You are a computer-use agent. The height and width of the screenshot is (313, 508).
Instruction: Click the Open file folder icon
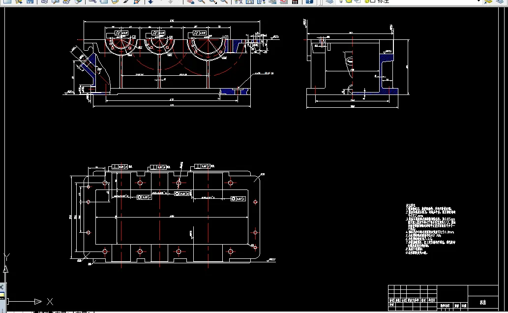19,1
